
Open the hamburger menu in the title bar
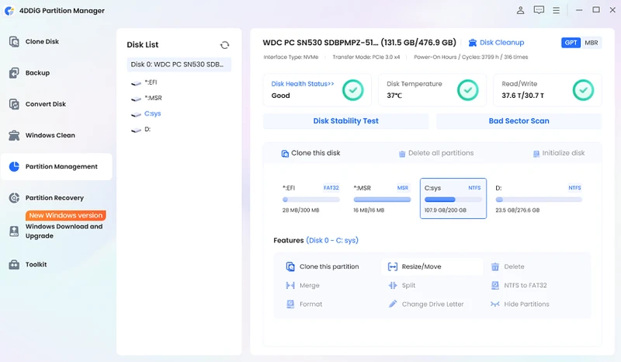coord(557,10)
